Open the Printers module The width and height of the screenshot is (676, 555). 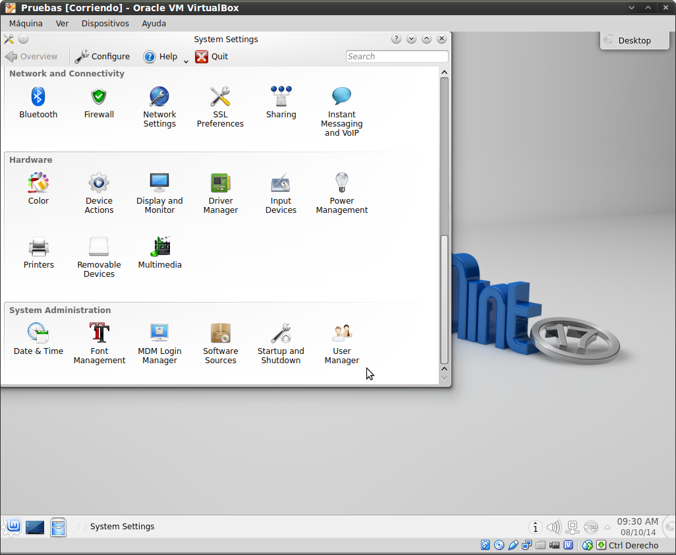tap(38, 254)
